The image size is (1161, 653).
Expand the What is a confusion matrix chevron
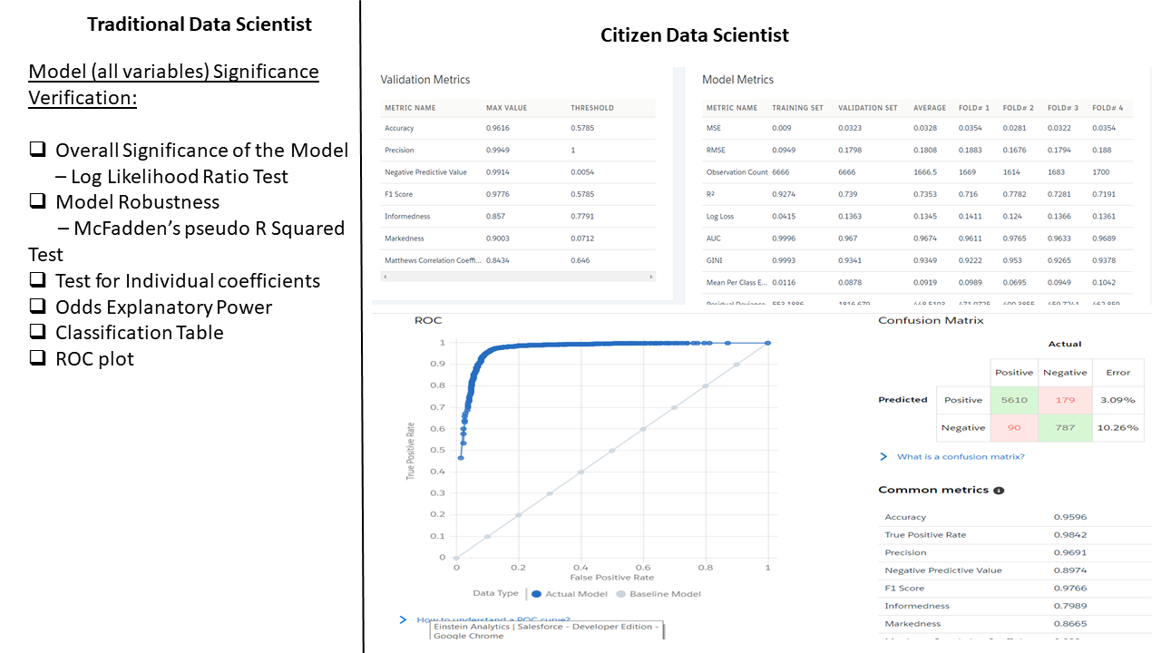point(883,457)
